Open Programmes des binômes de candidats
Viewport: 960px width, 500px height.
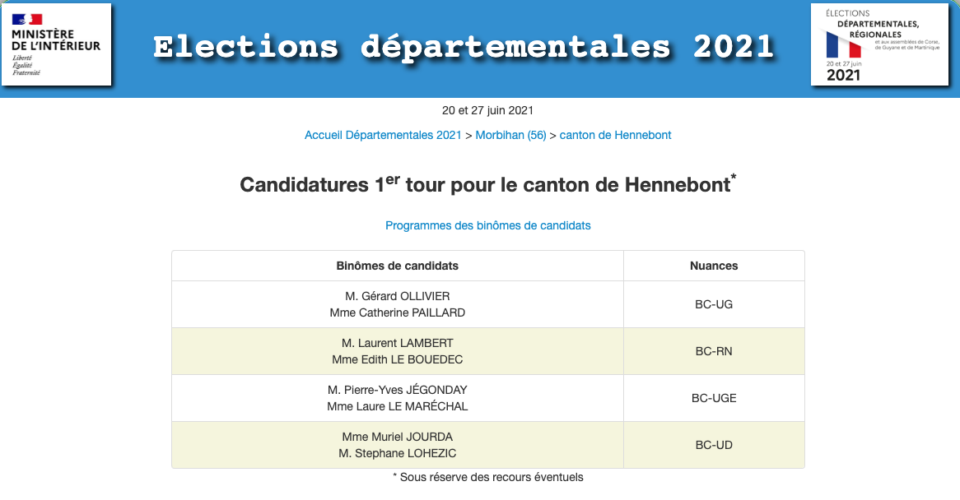click(487, 225)
